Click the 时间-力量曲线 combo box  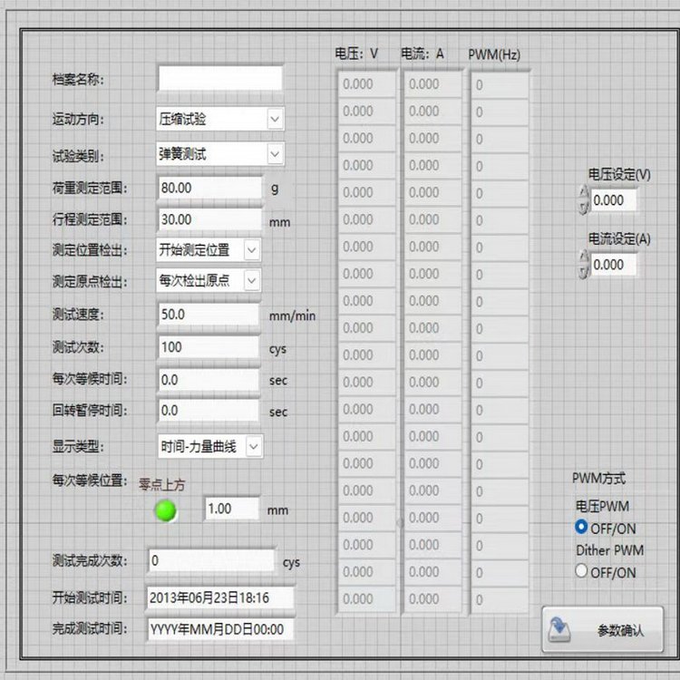pos(210,446)
